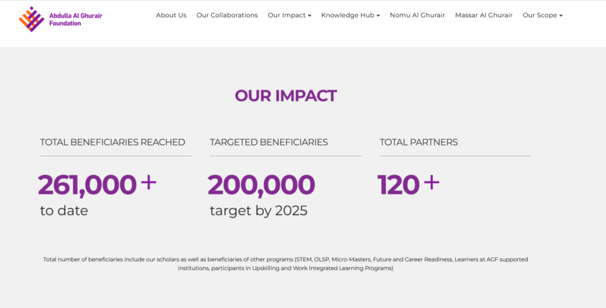Click the 120 partners figure
The width and height of the screenshot is (606, 308).
coord(398,185)
